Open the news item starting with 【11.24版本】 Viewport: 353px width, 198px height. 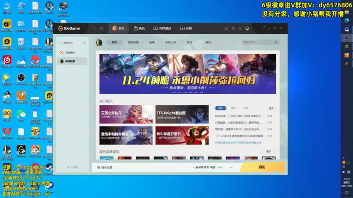coord(239,136)
